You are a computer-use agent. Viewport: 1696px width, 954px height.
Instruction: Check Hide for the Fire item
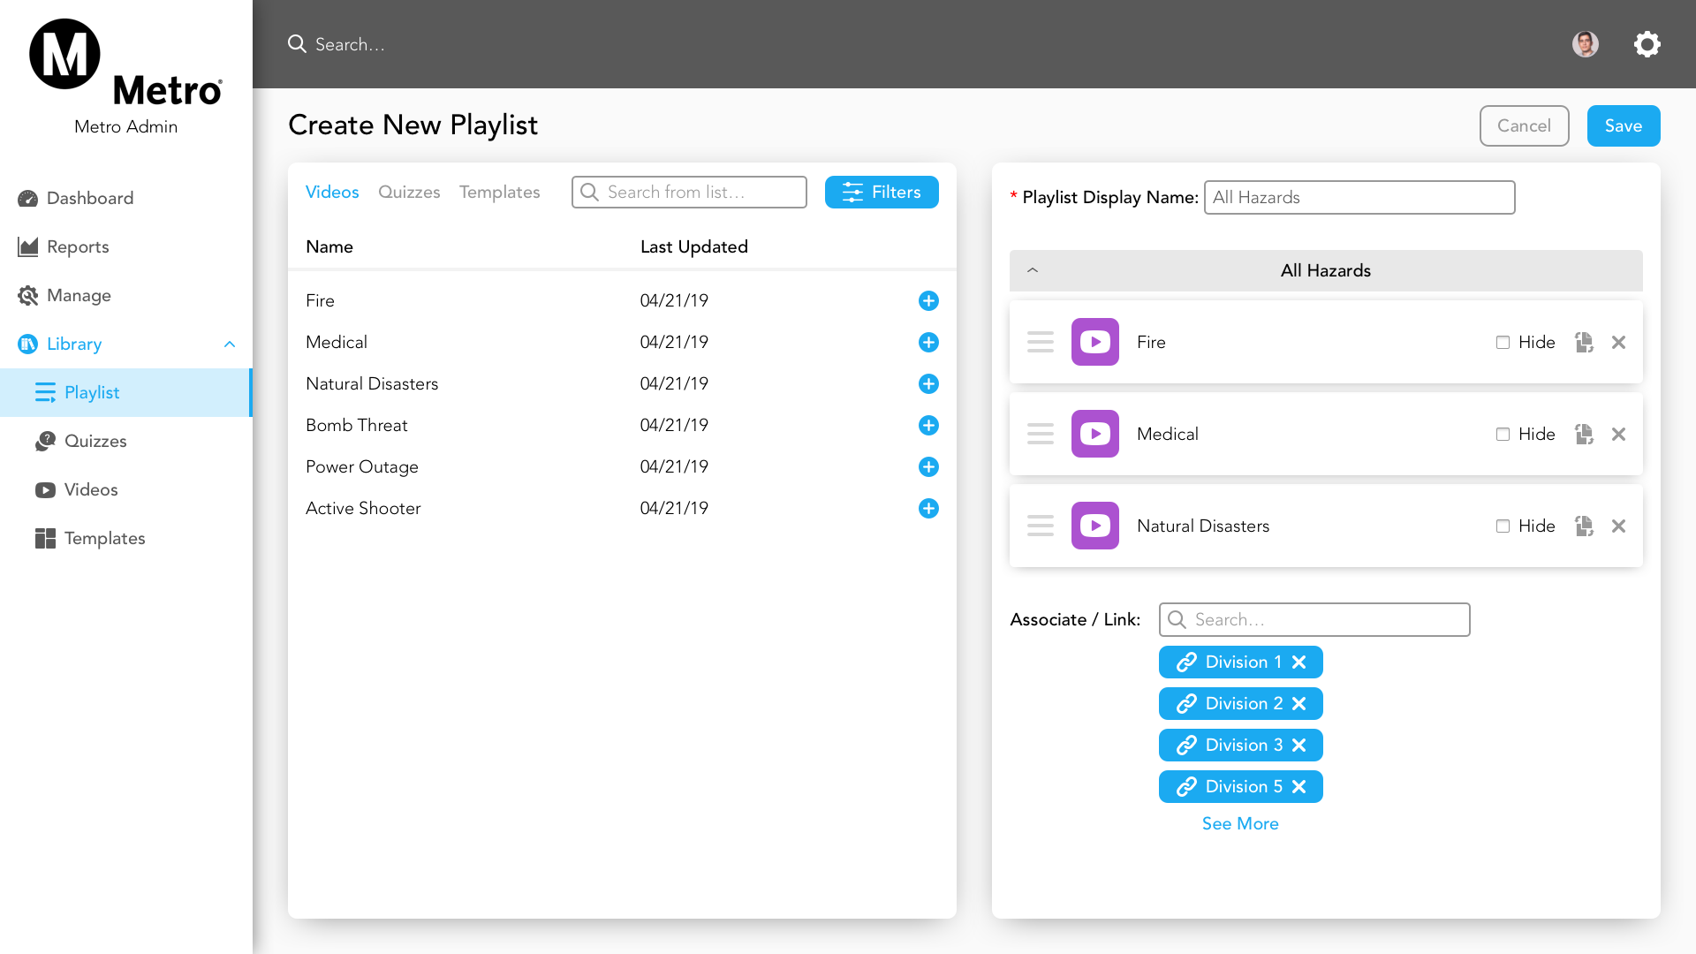pyautogui.click(x=1503, y=342)
